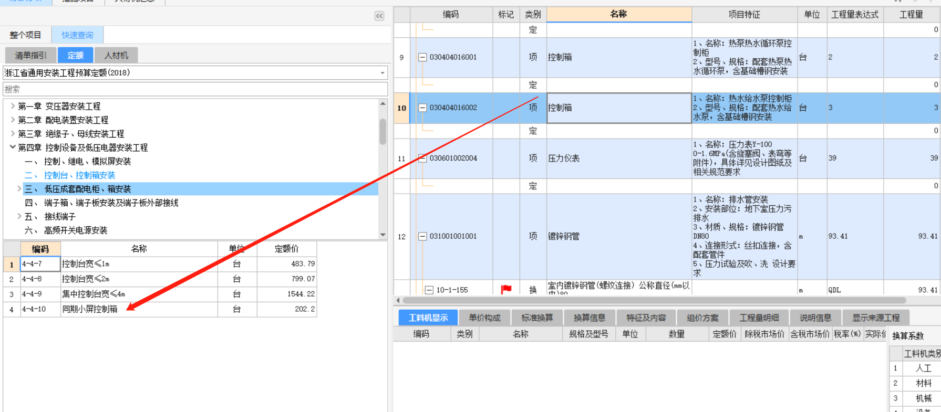Screen dimensions: 941x412
Task: Click the 定额价 column header
Action: pyautogui.click(x=286, y=249)
